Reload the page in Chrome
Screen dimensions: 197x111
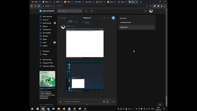[39, 6]
